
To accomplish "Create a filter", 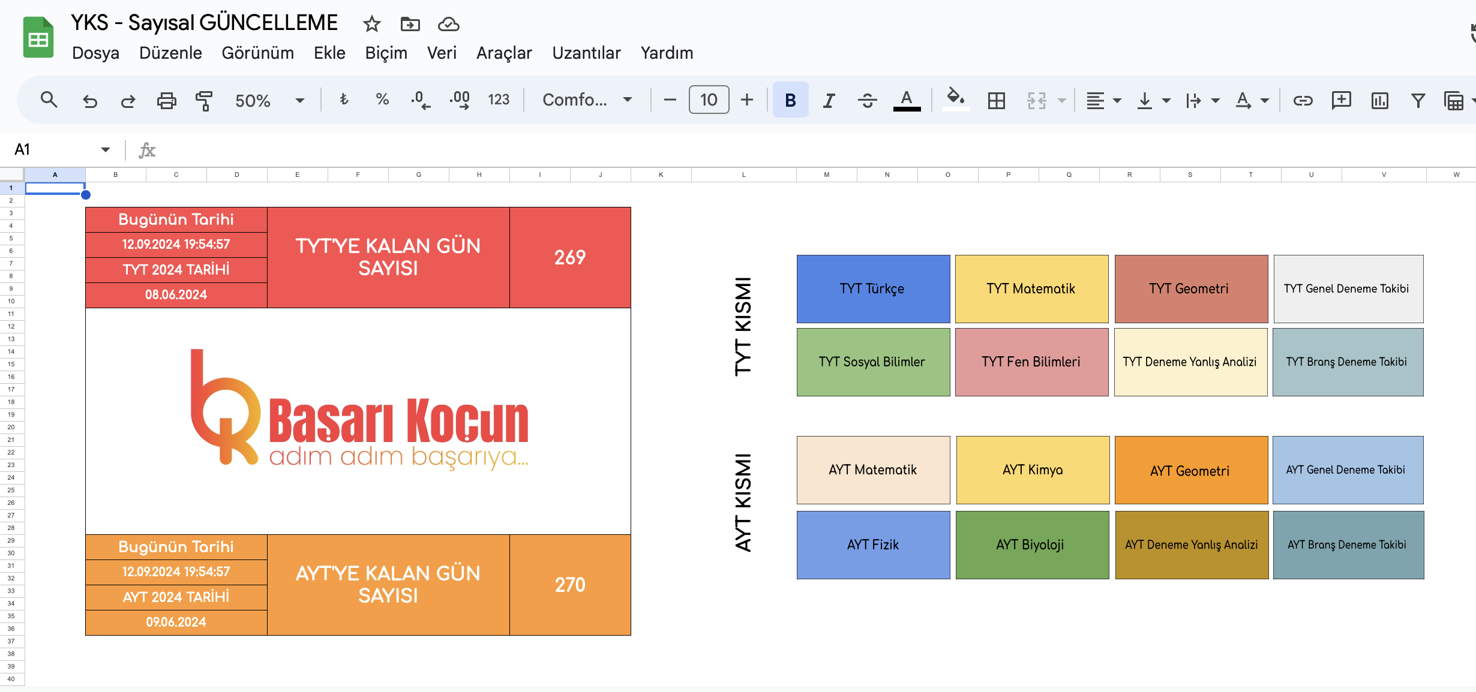I will [1418, 100].
